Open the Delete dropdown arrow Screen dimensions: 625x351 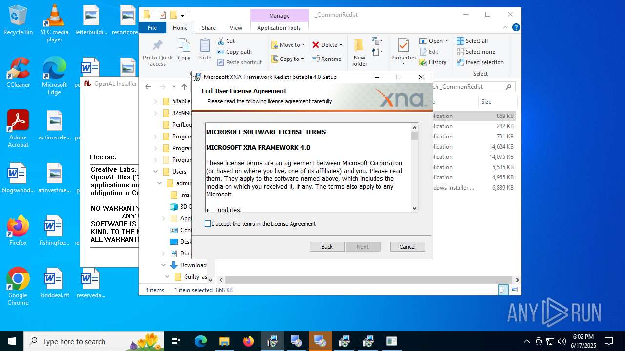point(341,45)
